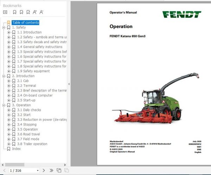The image size is (211, 175).
Task: Open 3.2 Start bookmark
Action: click(24, 115)
